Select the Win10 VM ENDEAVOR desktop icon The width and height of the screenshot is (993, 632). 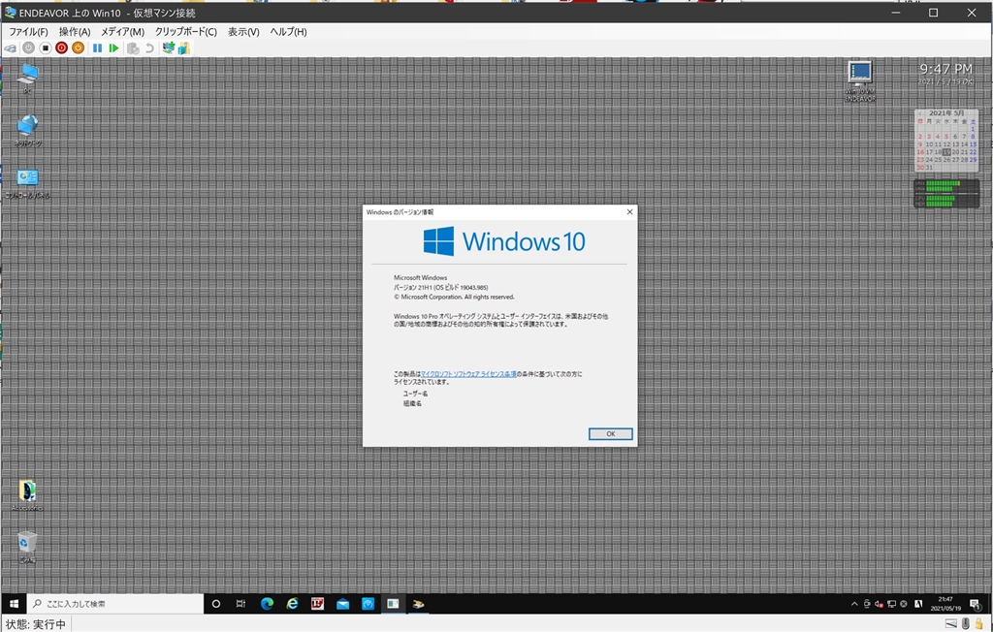click(x=860, y=81)
